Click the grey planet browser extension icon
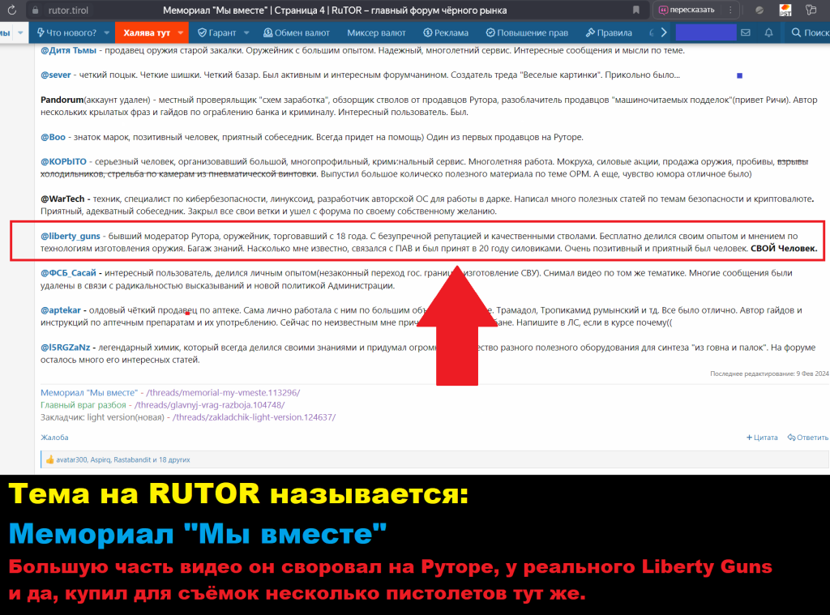830x615 pixels. 759,10
